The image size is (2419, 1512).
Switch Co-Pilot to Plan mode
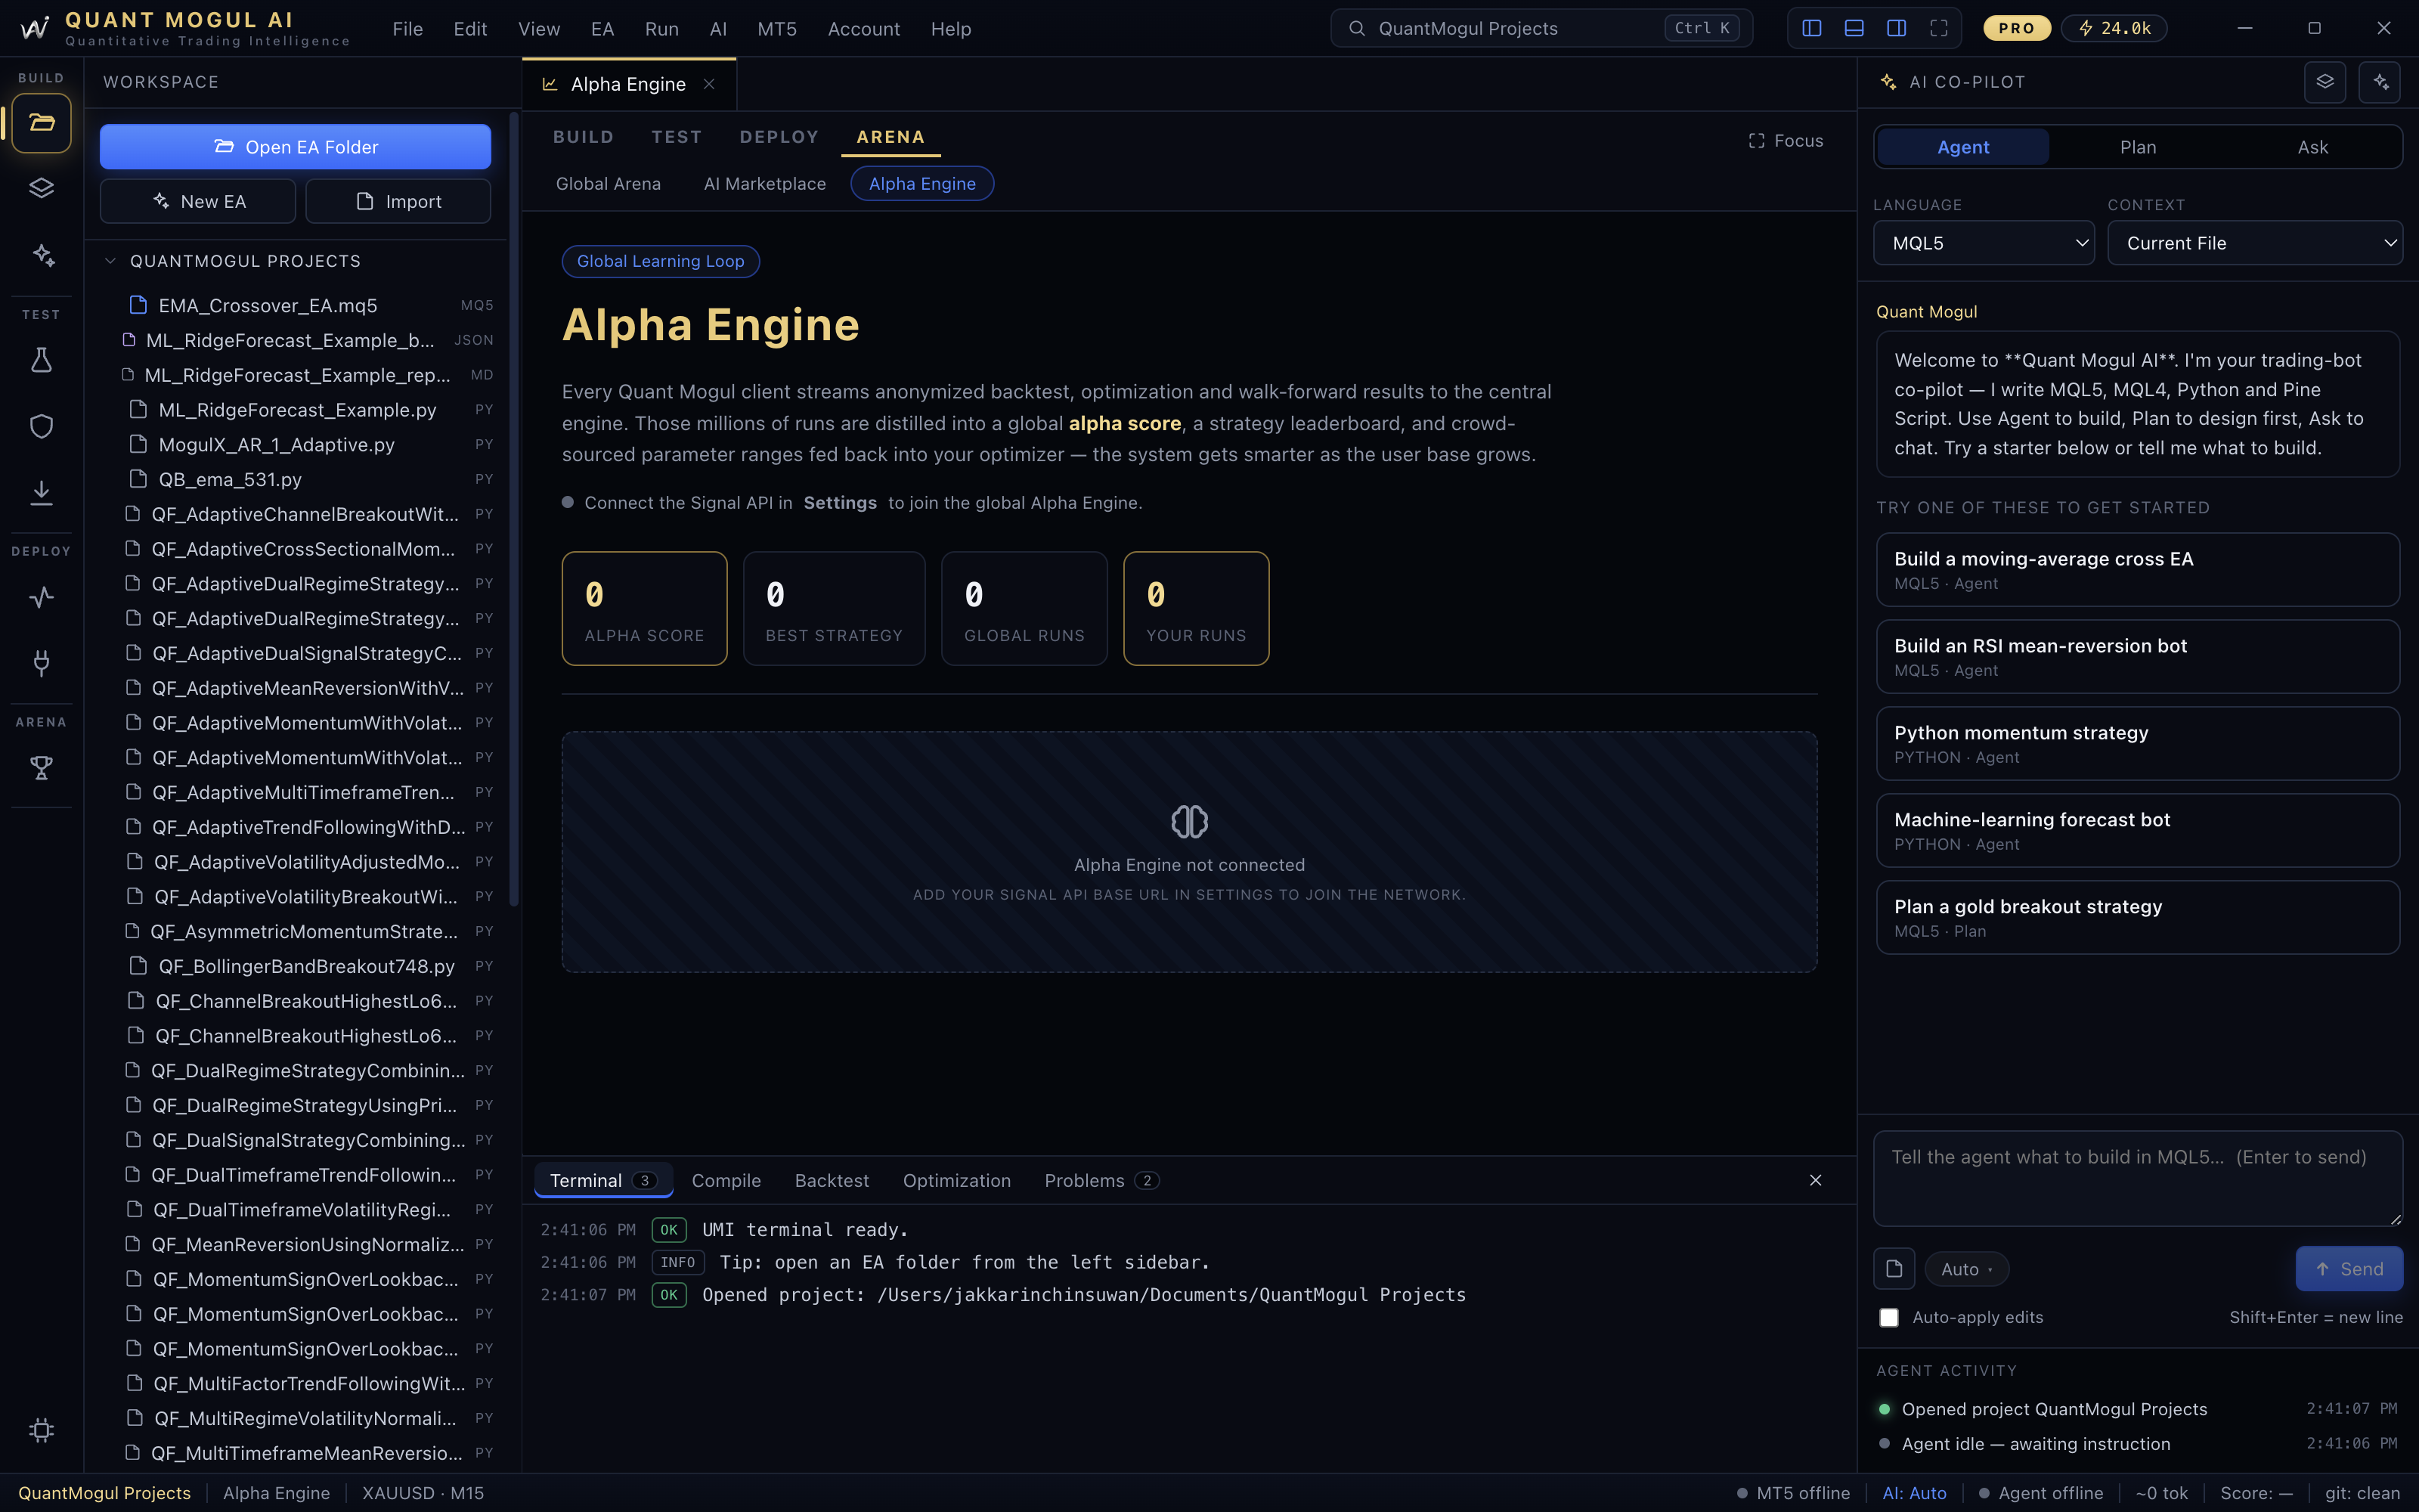pos(2138,147)
